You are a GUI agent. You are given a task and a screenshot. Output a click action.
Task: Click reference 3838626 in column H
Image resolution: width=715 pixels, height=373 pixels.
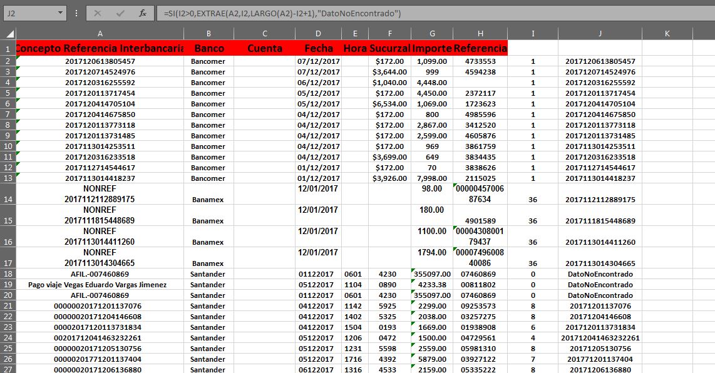tap(480, 167)
